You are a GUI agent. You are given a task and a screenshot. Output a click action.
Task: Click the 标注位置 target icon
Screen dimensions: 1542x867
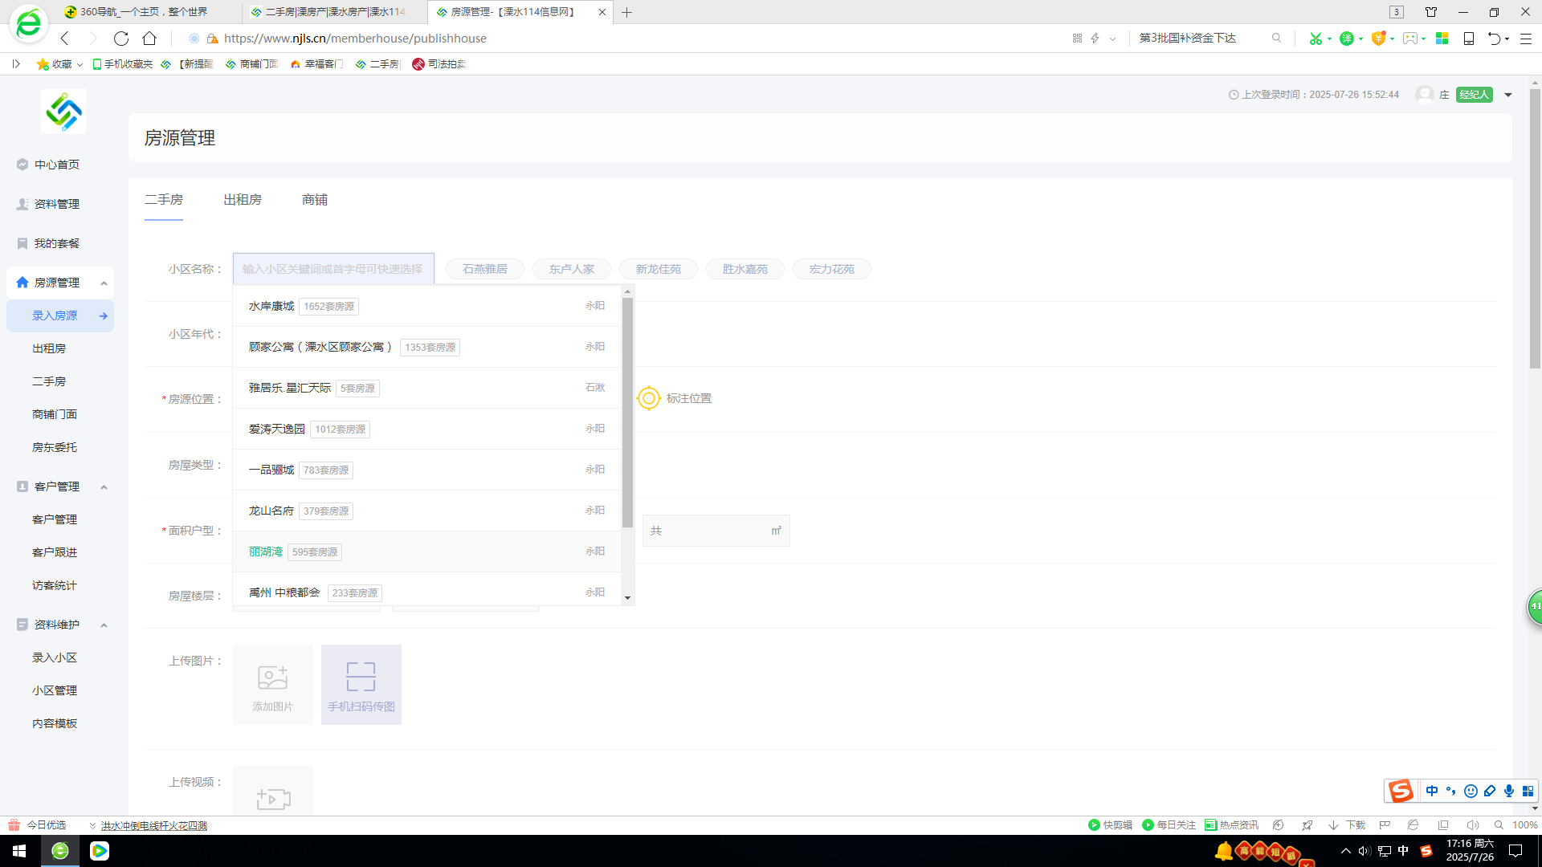[x=648, y=398]
